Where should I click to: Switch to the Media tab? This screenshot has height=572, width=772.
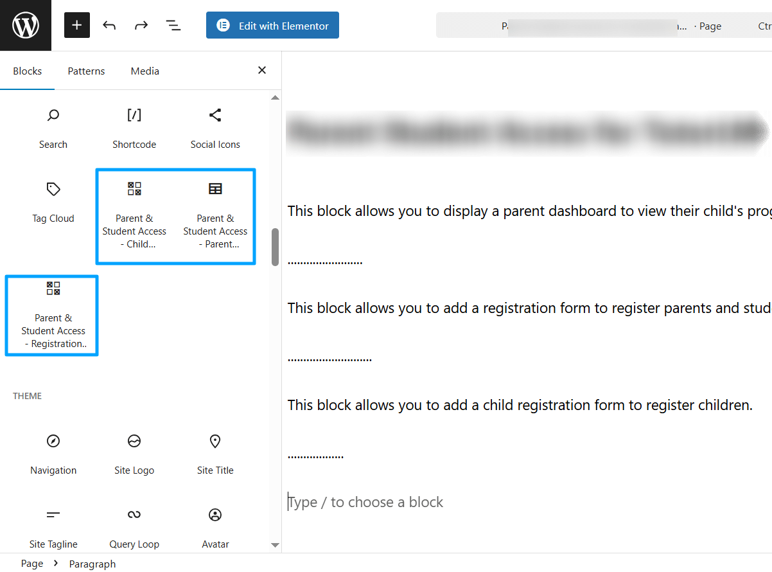[x=145, y=71]
